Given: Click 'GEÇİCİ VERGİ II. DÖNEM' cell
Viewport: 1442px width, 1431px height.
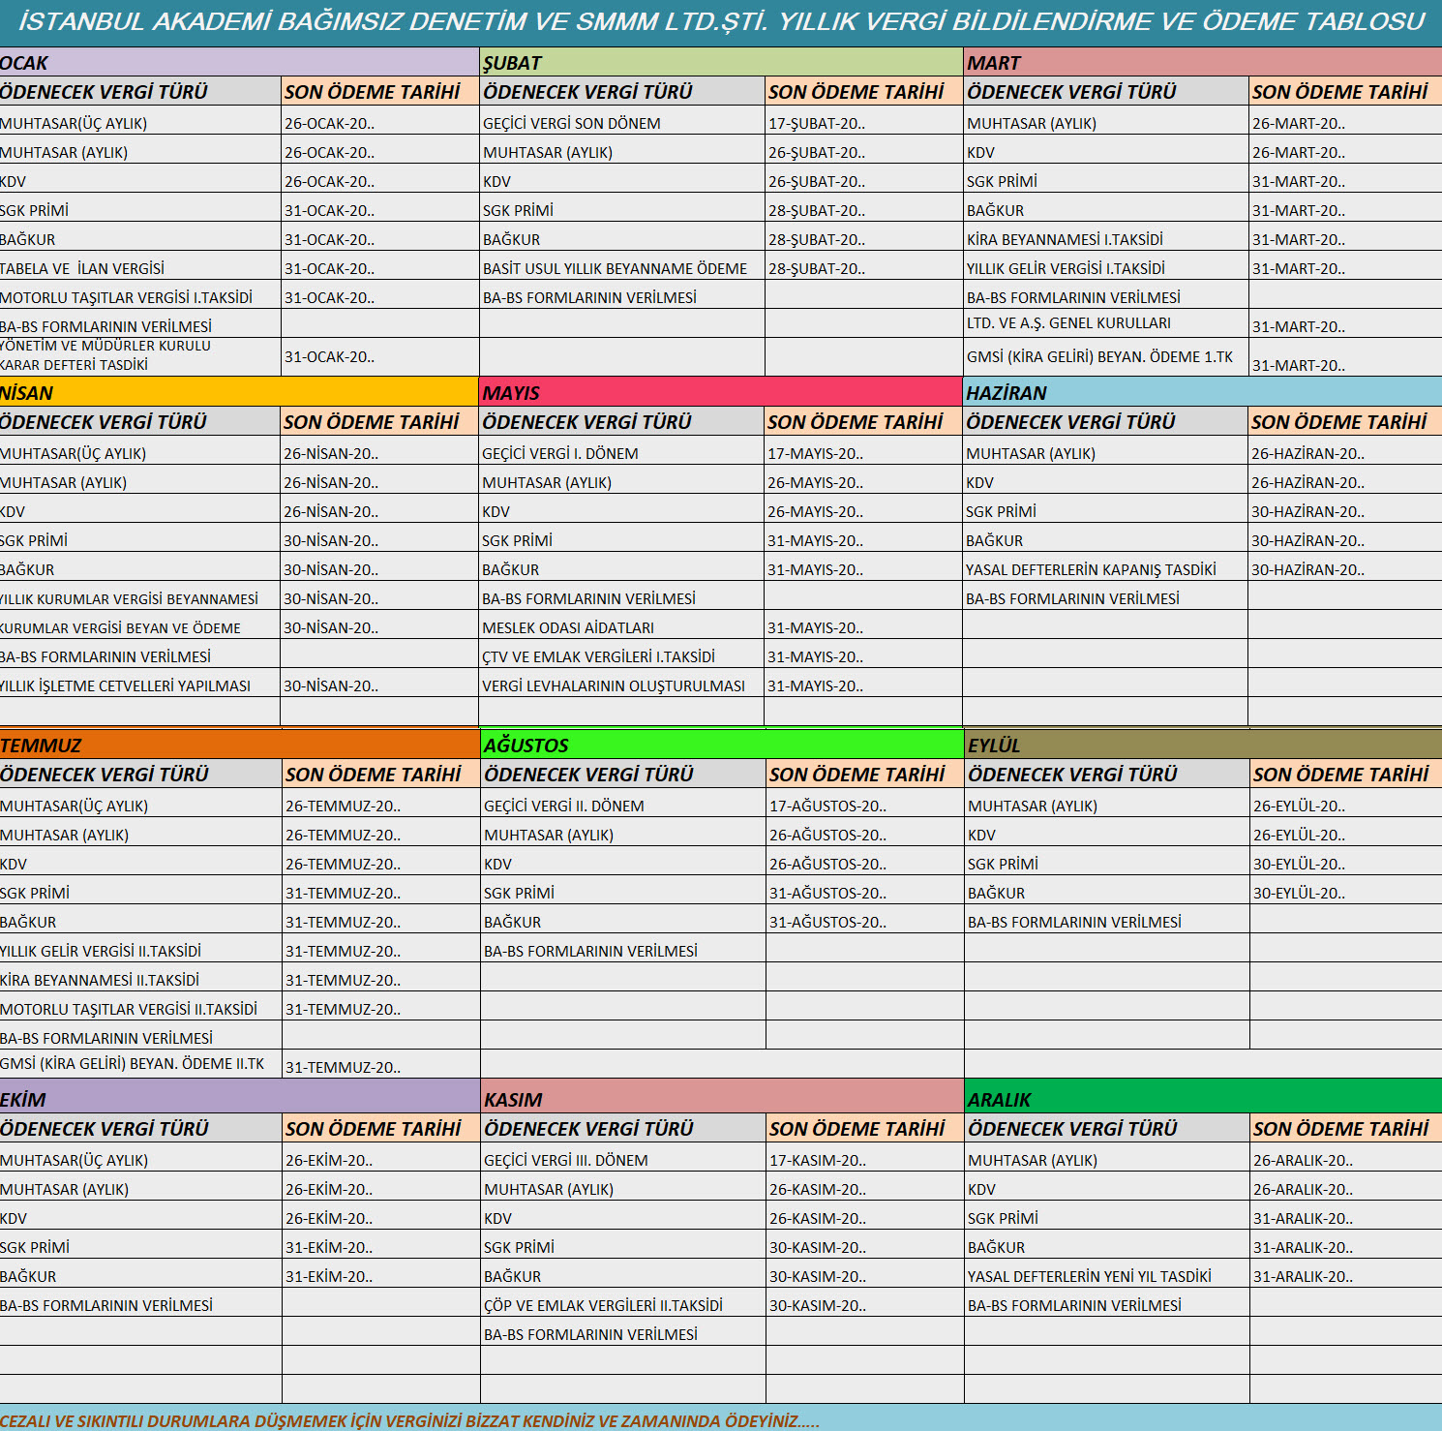Looking at the screenshot, I should (x=623, y=805).
